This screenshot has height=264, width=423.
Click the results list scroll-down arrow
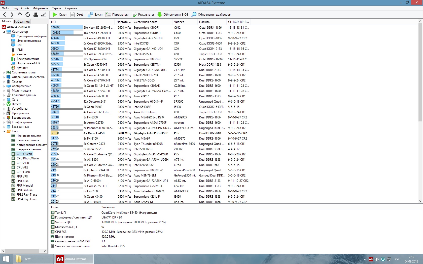pos(420,201)
